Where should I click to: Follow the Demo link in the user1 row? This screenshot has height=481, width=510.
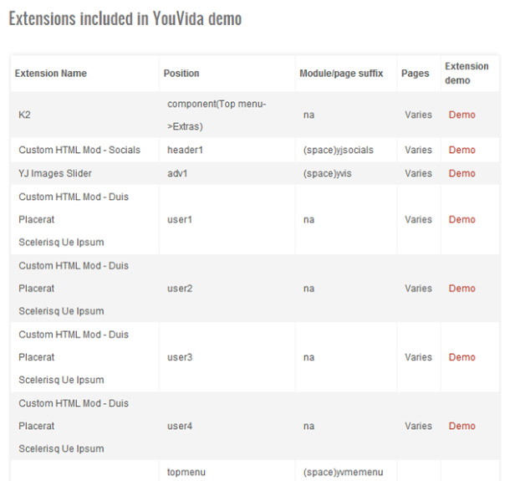point(462,219)
